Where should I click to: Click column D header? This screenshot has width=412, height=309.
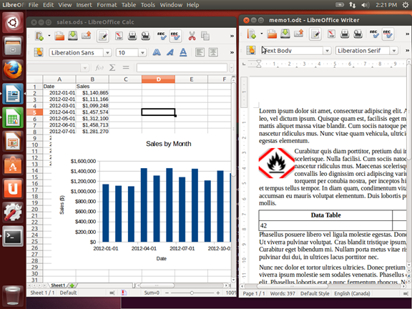159,79
